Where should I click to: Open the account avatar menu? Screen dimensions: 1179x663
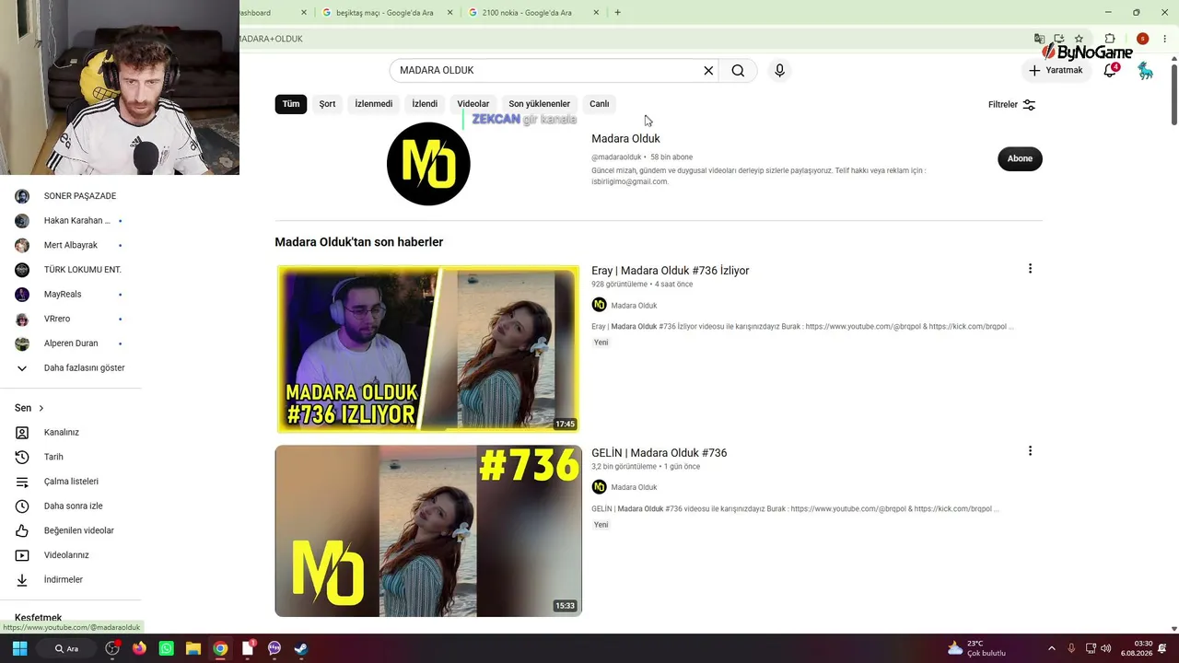tap(1145, 71)
